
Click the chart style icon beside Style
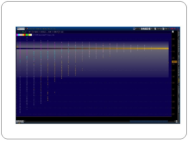pyautogui.click(x=150, y=29)
